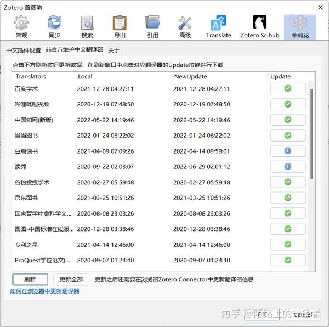Viewport: 329px width, 327px height.
Task: Switch to the 非官方维护中文翻译器 tab
Action: [74, 50]
